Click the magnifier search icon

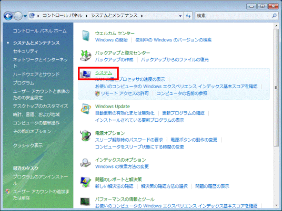coord(275,16)
